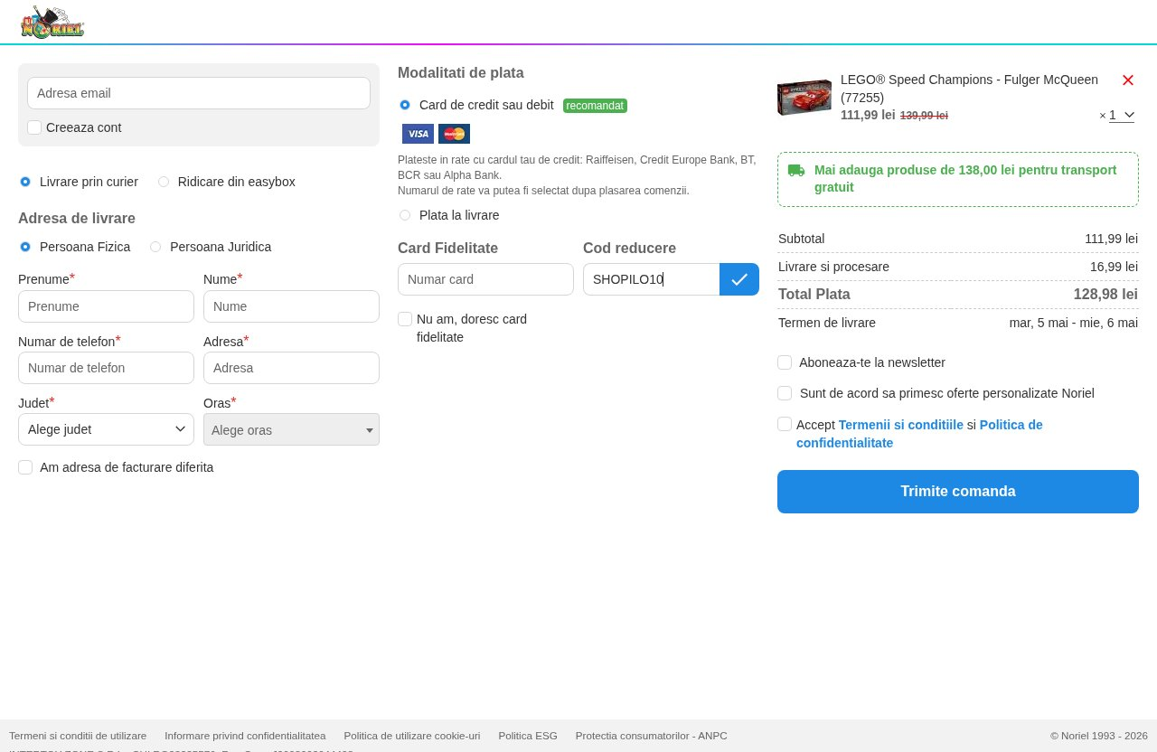
Task: Choose Plata la livrare payment
Action: [x=405, y=215]
